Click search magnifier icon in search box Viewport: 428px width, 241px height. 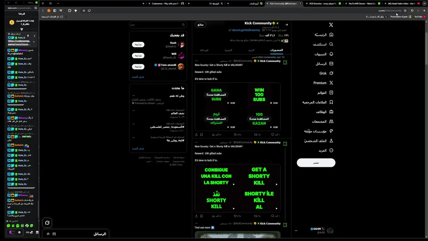pyautogui.click(x=183, y=24)
